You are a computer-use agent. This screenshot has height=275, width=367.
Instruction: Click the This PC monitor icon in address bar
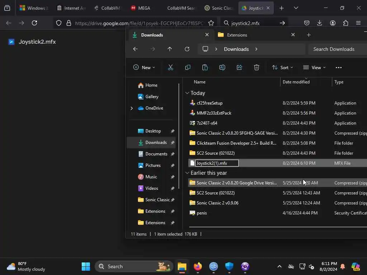click(x=205, y=49)
